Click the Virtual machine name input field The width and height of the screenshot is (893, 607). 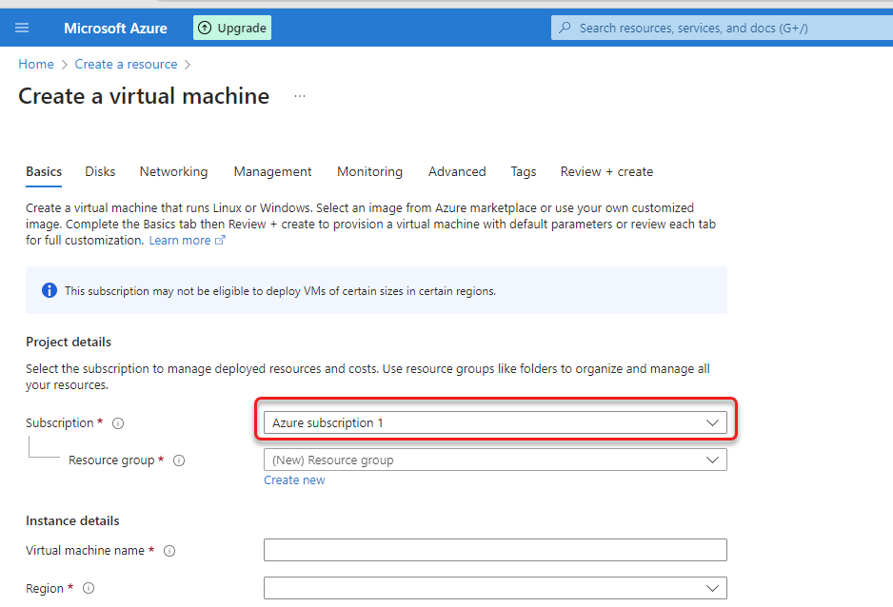click(494, 549)
